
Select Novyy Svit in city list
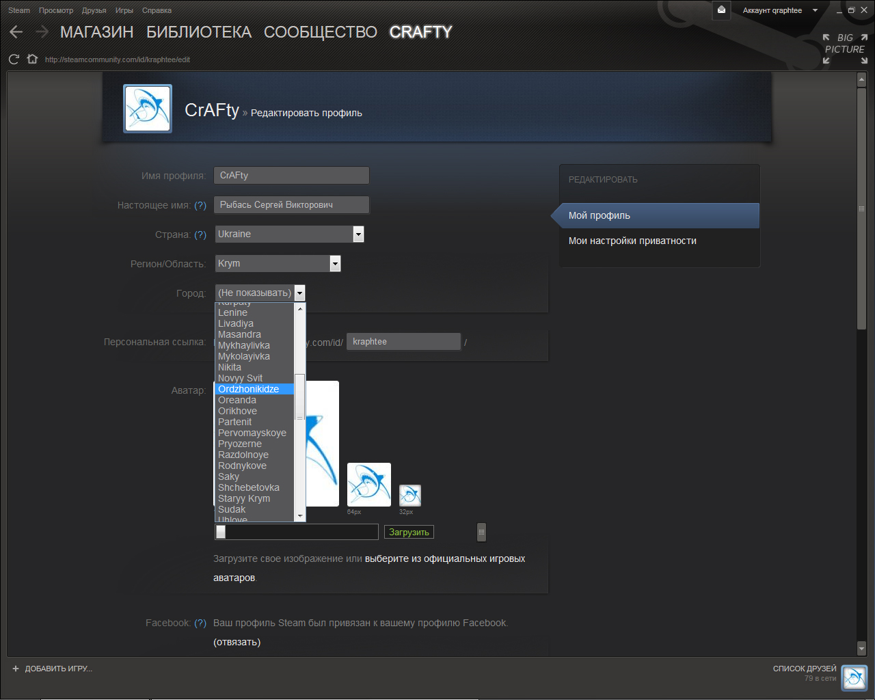[x=255, y=378]
